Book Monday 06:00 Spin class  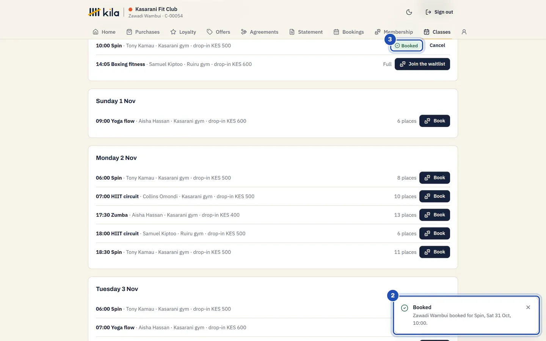click(x=435, y=178)
